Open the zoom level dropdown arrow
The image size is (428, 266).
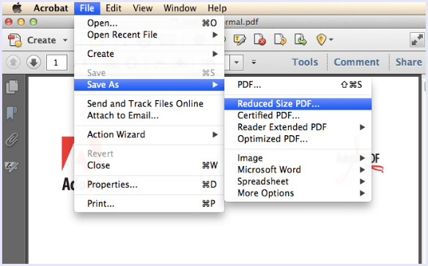(237, 62)
